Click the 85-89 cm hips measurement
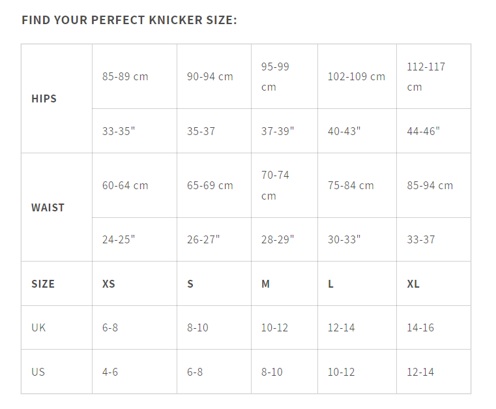This screenshot has height=409, width=496. pos(125,76)
